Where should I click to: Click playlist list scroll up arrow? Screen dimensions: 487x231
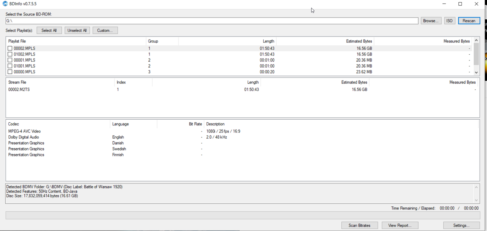pyautogui.click(x=476, y=40)
